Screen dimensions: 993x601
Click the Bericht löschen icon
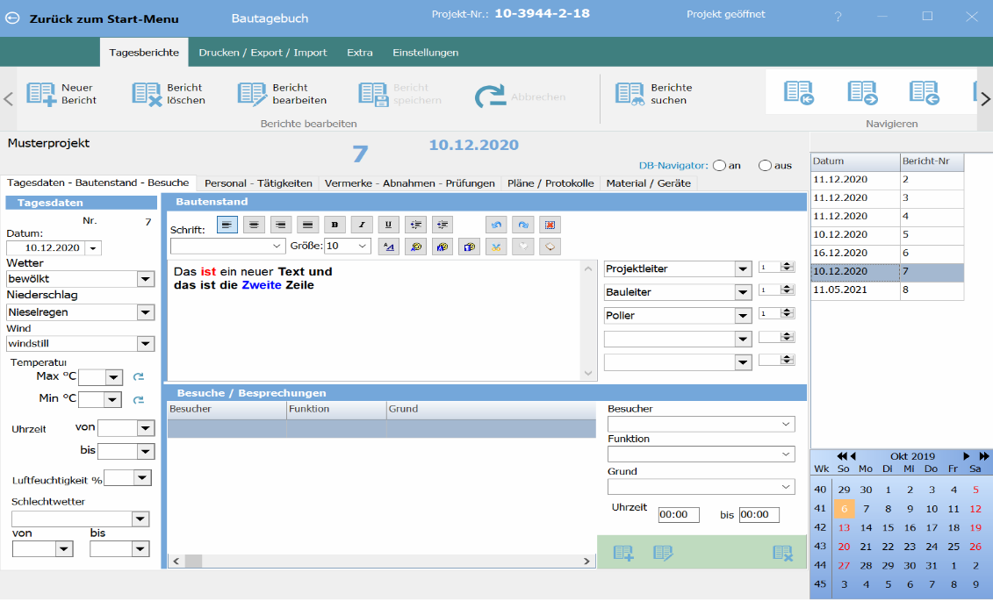pos(147,94)
